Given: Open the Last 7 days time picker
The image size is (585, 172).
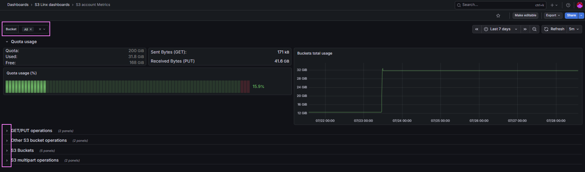Looking at the screenshot, I should [501, 29].
